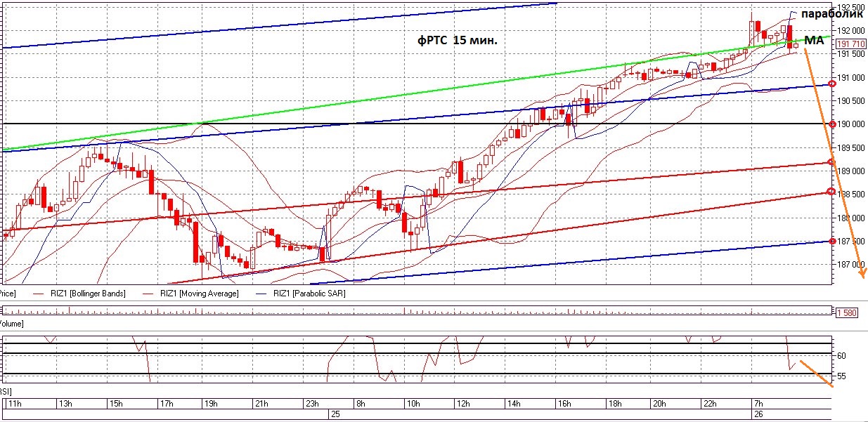Click the current price tag 191 710
The height and width of the screenshot is (422, 868).
[850, 44]
